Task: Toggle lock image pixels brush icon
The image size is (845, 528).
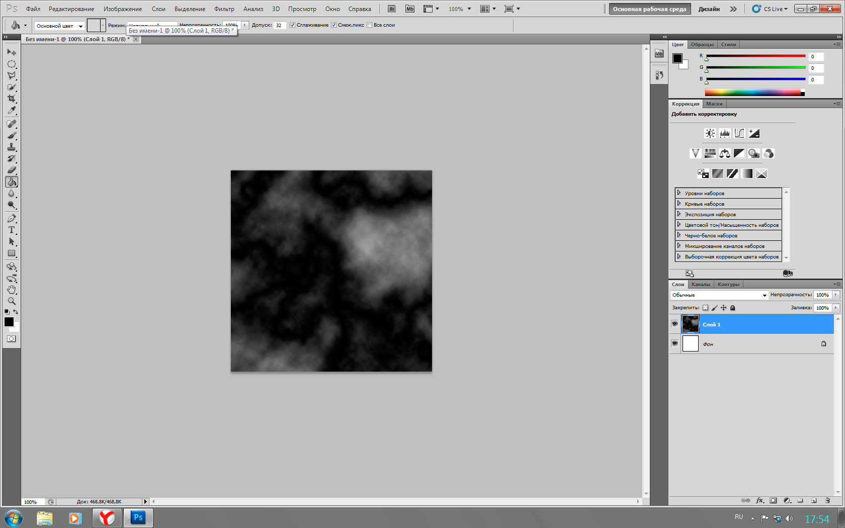Action: coord(714,308)
